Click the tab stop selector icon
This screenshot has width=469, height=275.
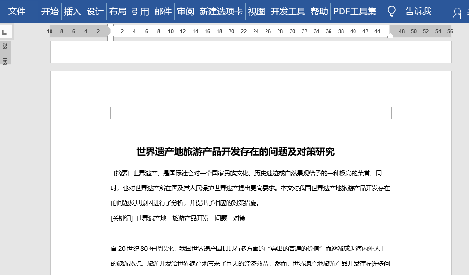[x=5, y=32]
